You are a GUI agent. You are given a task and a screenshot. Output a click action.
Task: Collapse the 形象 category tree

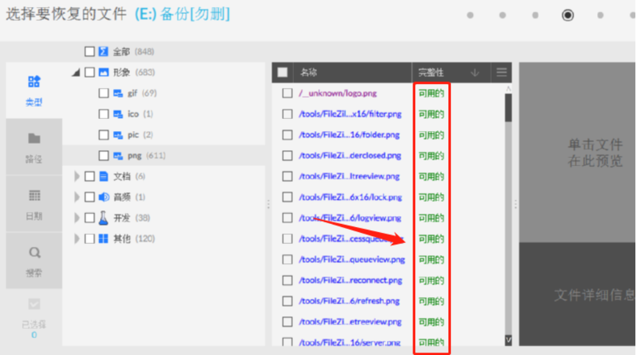click(76, 73)
